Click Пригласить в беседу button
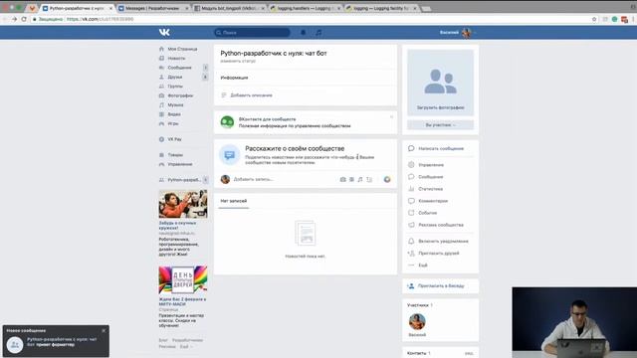The height and width of the screenshot is (358, 637). click(440, 286)
